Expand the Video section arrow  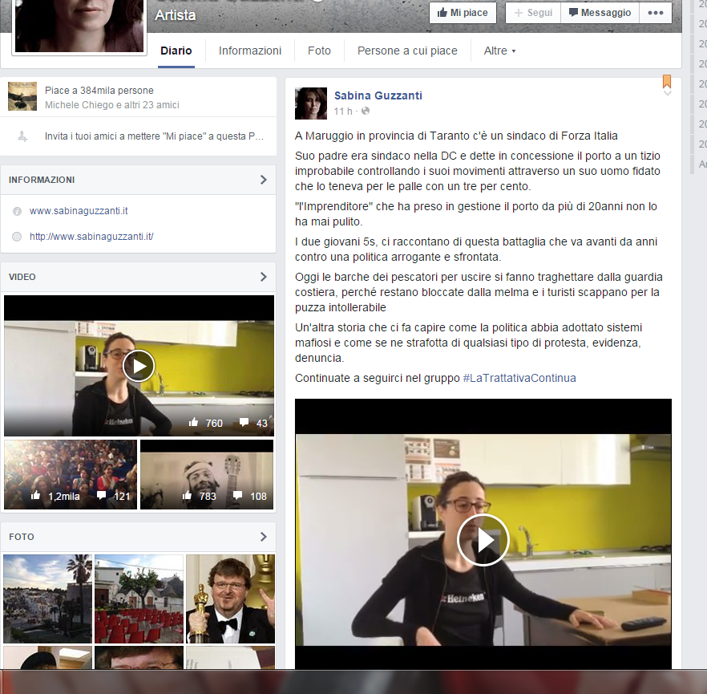coord(263,277)
